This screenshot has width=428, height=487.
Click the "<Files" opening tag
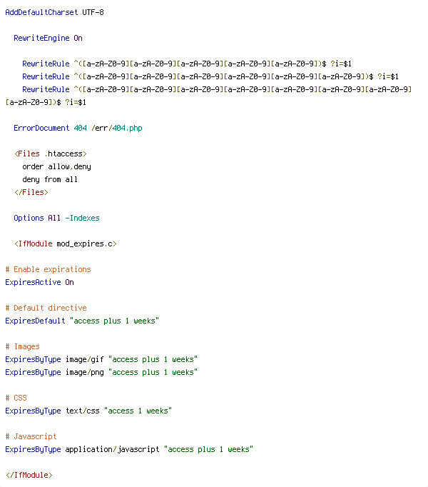coord(27,154)
